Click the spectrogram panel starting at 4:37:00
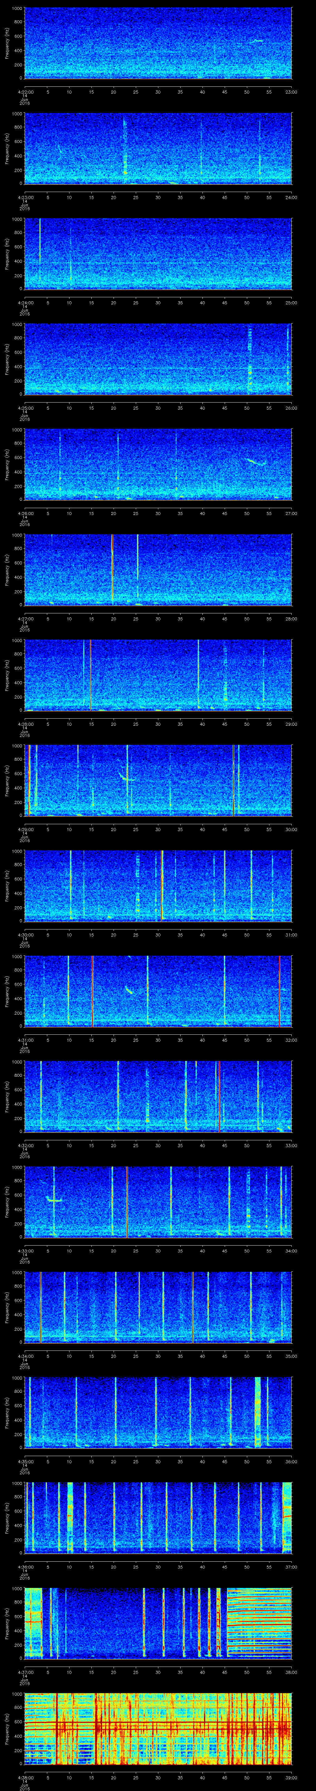The width and height of the screenshot is (316, 1791). click(158, 1623)
